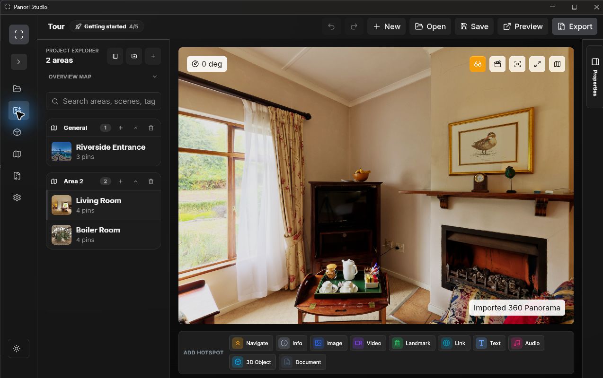The image size is (603, 378).
Task: Click the Redo arrow
Action: (x=354, y=26)
